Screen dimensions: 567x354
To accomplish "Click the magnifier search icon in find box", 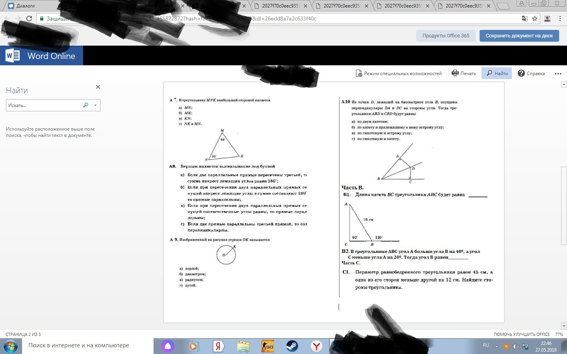I will [85, 105].
